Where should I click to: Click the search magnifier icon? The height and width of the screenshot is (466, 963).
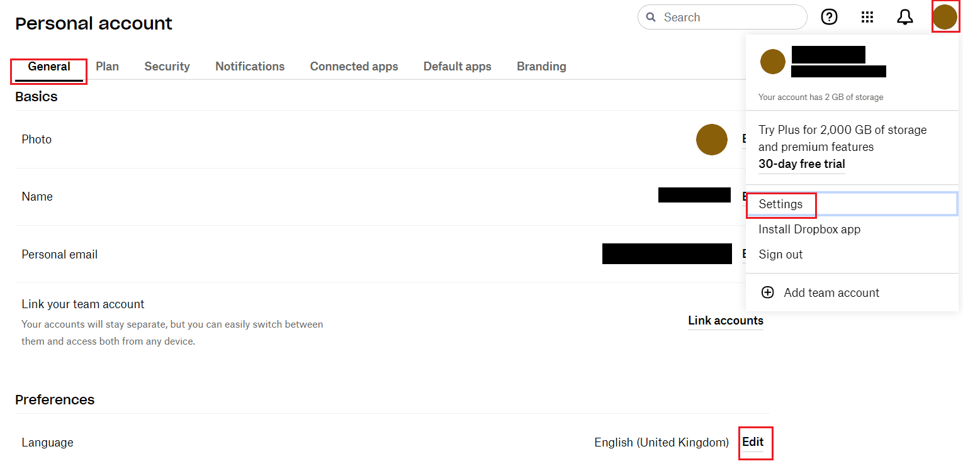[651, 17]
